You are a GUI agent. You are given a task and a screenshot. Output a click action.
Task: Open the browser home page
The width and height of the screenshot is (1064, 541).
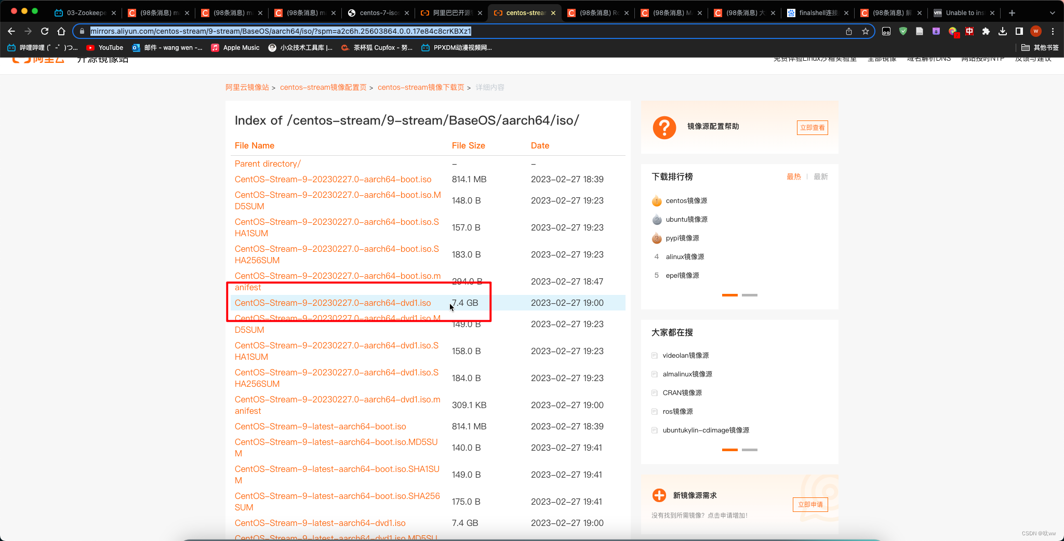pos(61,31)
